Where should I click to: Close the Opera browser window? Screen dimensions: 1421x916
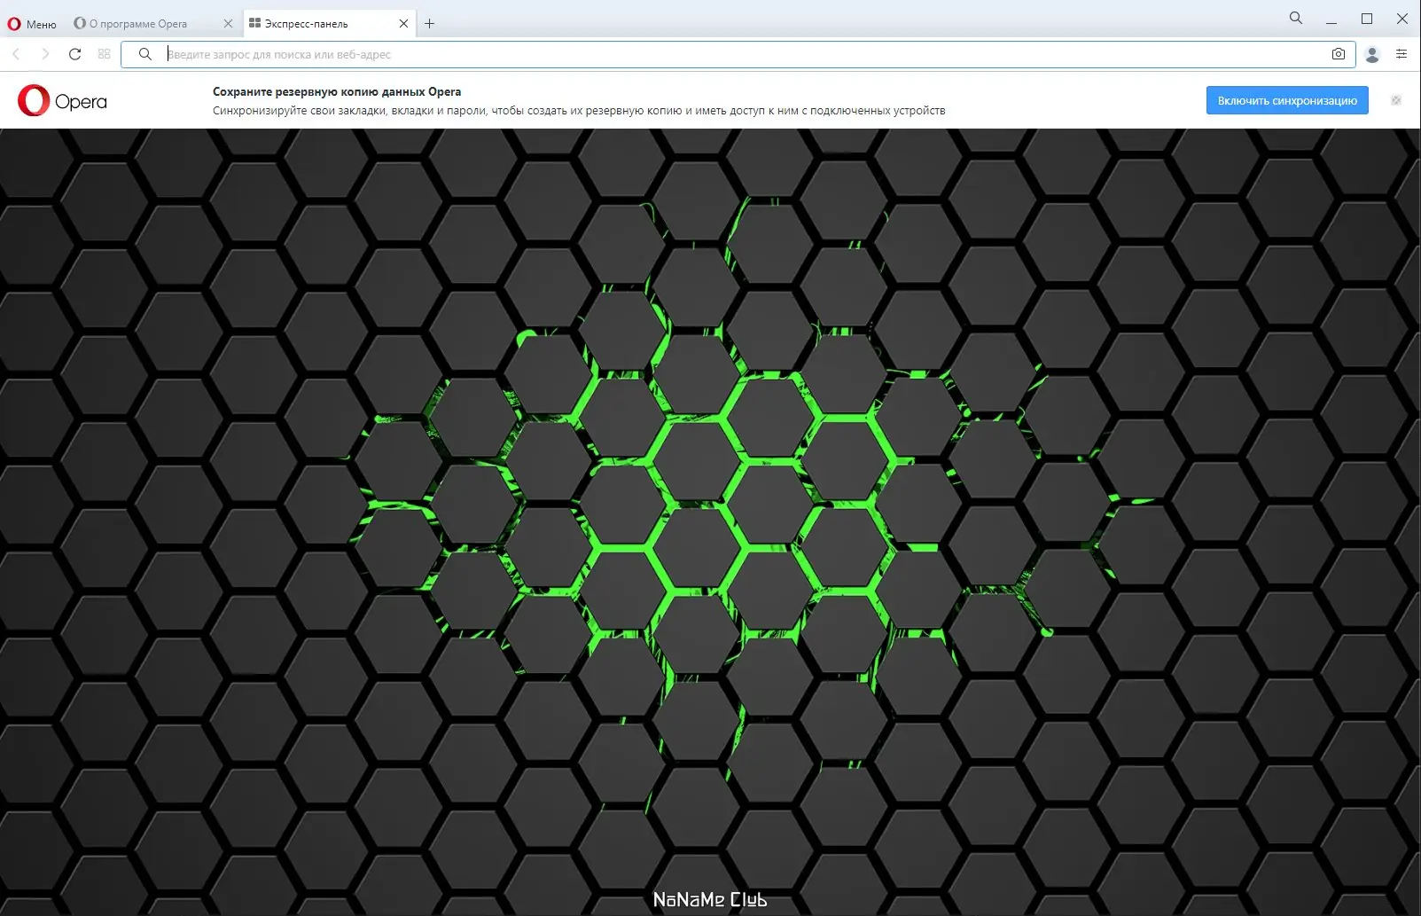[x=1402, y=19]
